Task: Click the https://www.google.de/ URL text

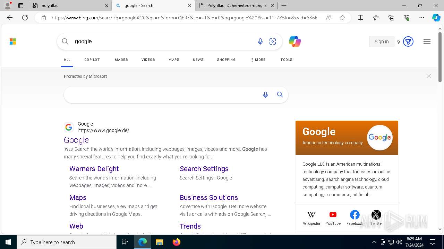Action: coord(103,130)
